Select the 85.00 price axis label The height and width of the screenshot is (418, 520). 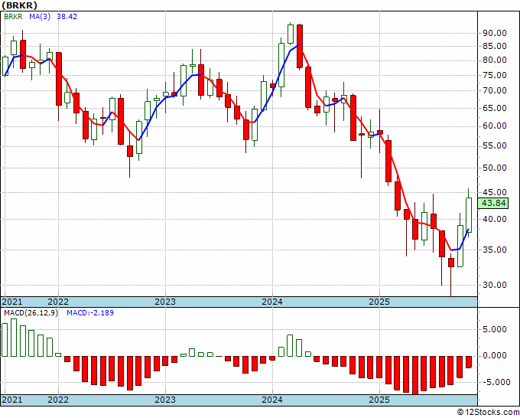[495, 46]
